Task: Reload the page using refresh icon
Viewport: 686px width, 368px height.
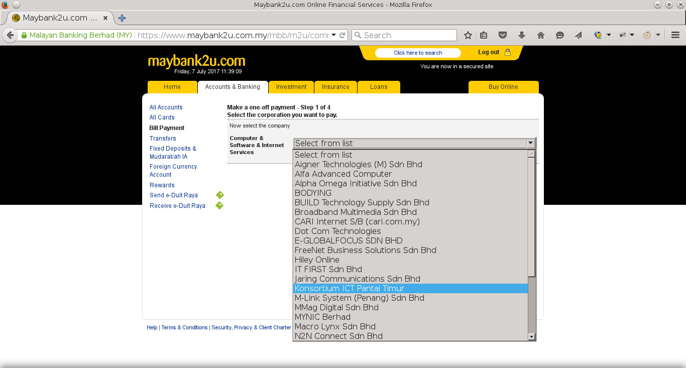Action: (x=342, y=35)
